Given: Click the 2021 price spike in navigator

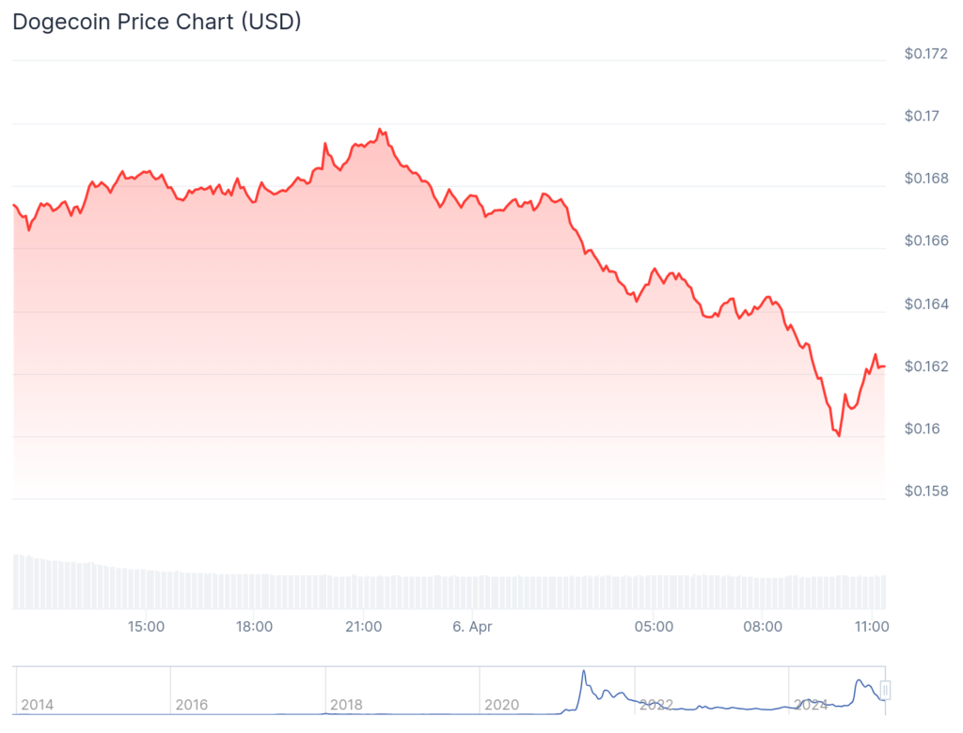Looking at the screenshot, I should (x=583, y=673).
